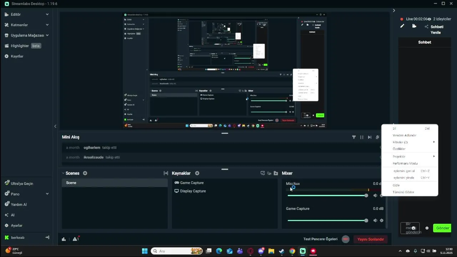Click the edit stream info pencil icon

coord(402,26)
